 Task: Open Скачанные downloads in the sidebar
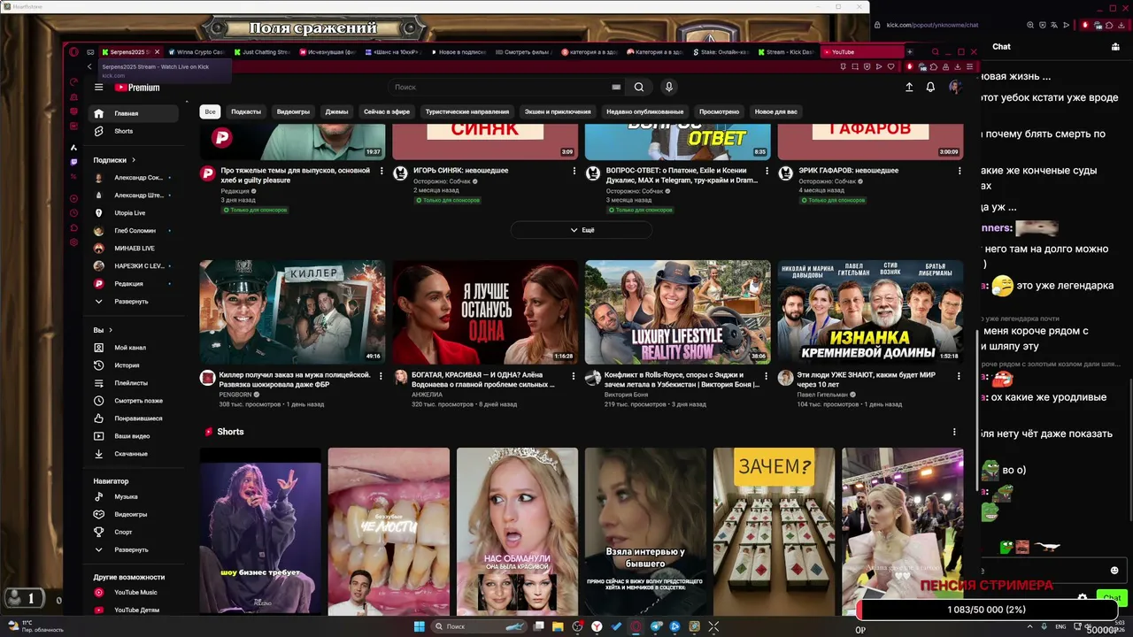click(x=135, y=454)
